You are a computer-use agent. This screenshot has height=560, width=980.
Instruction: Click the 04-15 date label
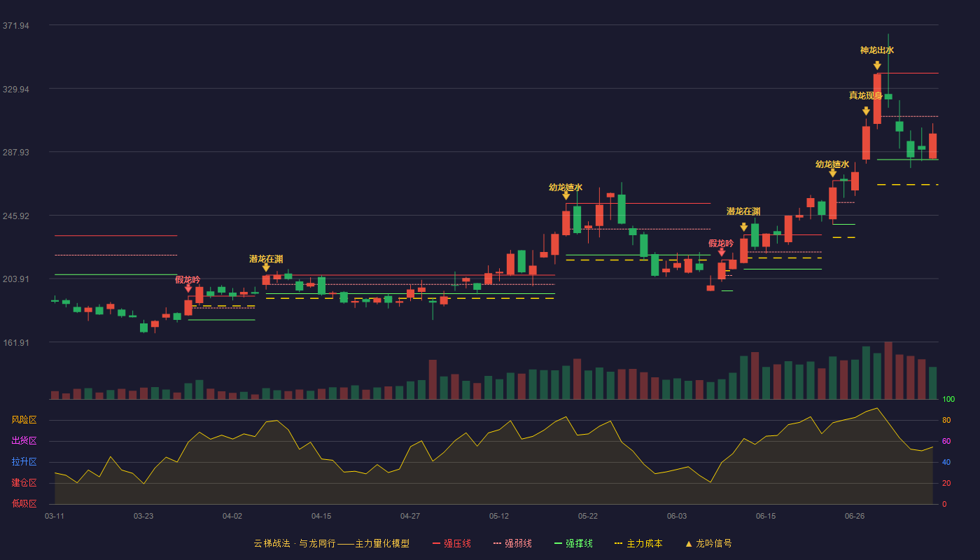coord(321,516)
